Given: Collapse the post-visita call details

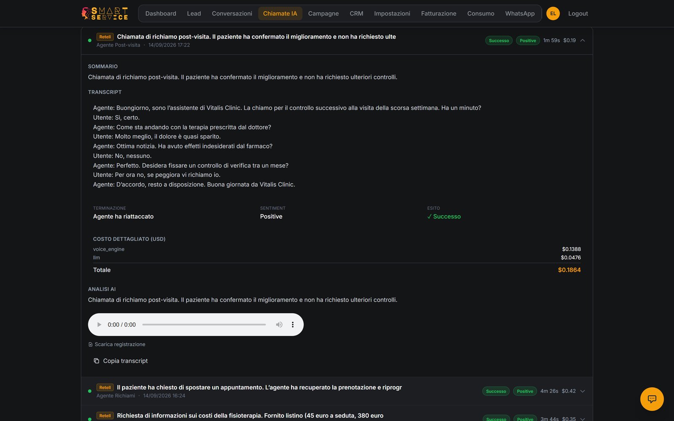Looking at the screenshot, I should [x=583, y=40].
